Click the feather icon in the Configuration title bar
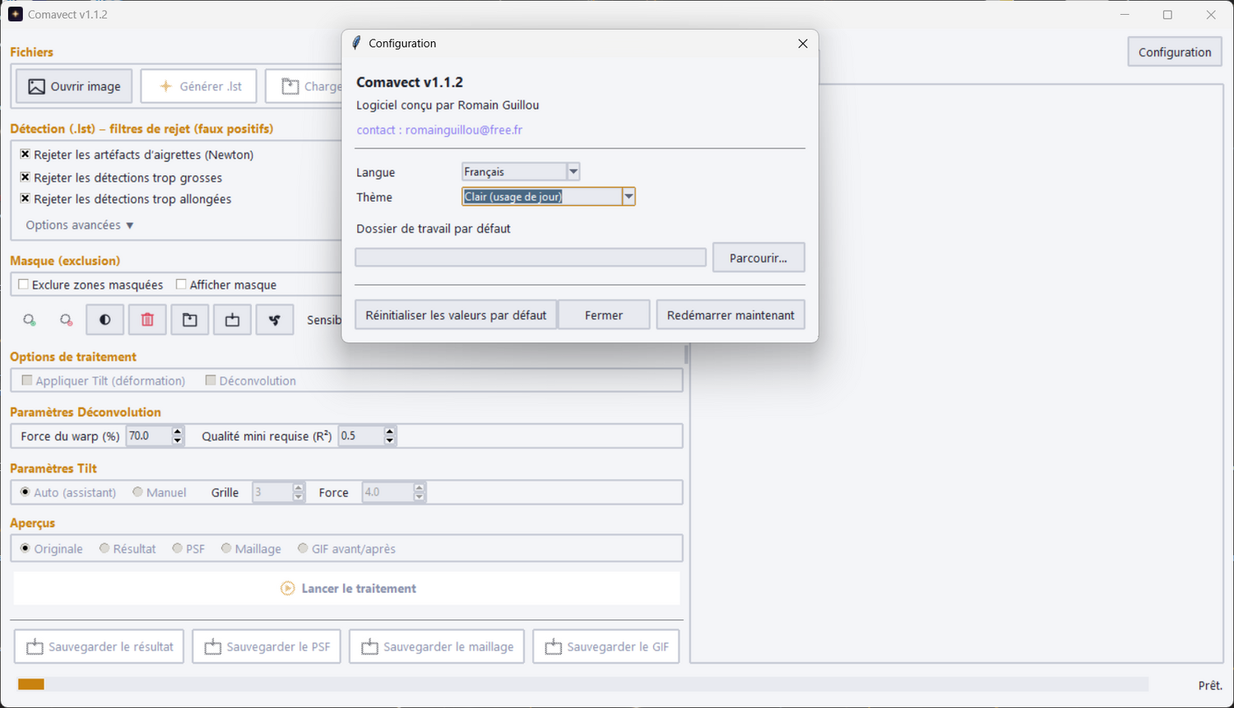 click(356, 43)
